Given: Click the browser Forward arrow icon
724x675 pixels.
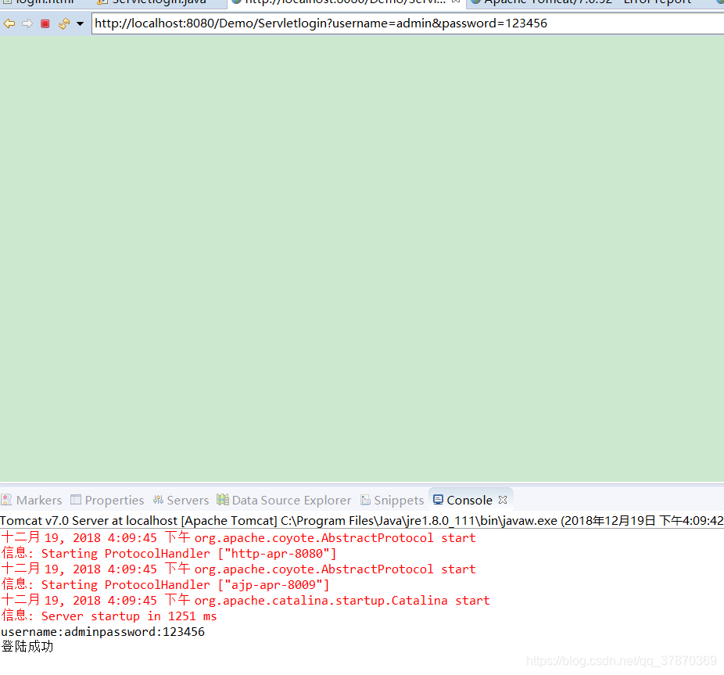Looking at the screenshot, I should 27,23.
